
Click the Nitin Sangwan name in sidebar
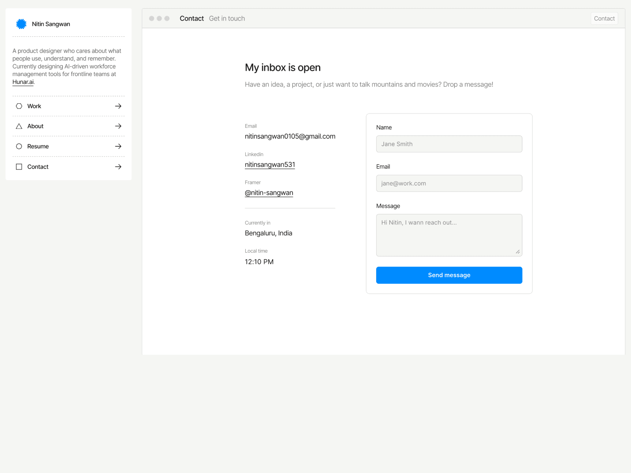(x=51, y=24)
